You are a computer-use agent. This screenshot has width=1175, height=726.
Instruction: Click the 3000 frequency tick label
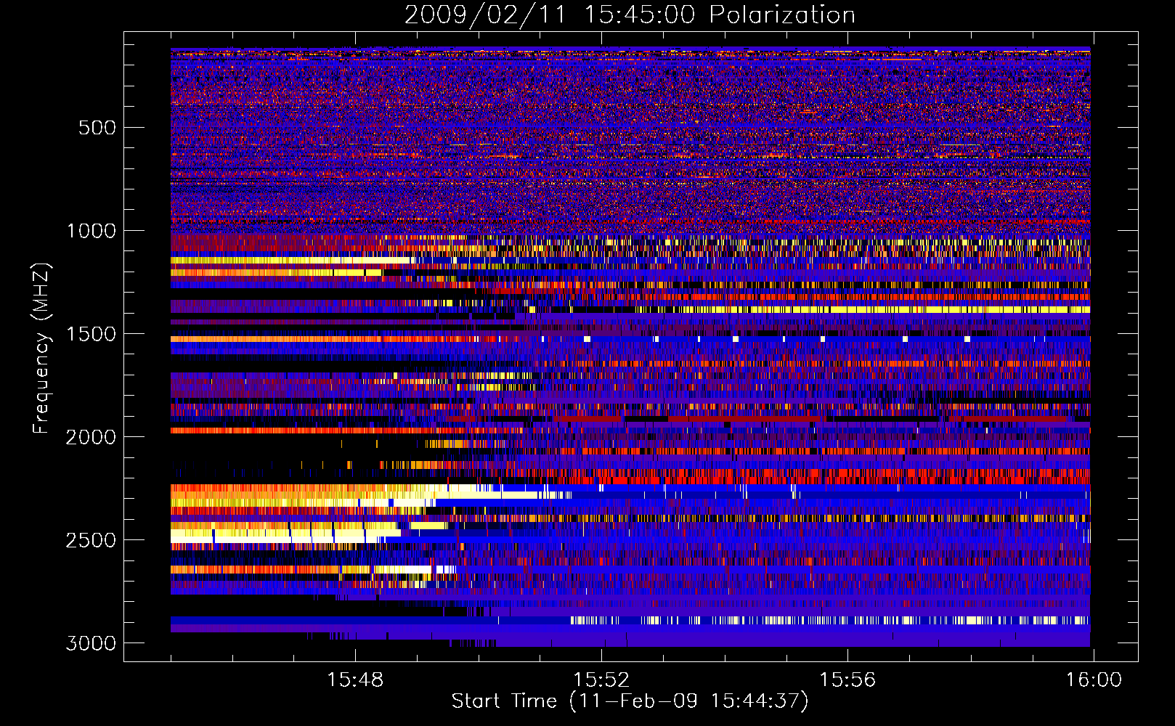point(92,643)
